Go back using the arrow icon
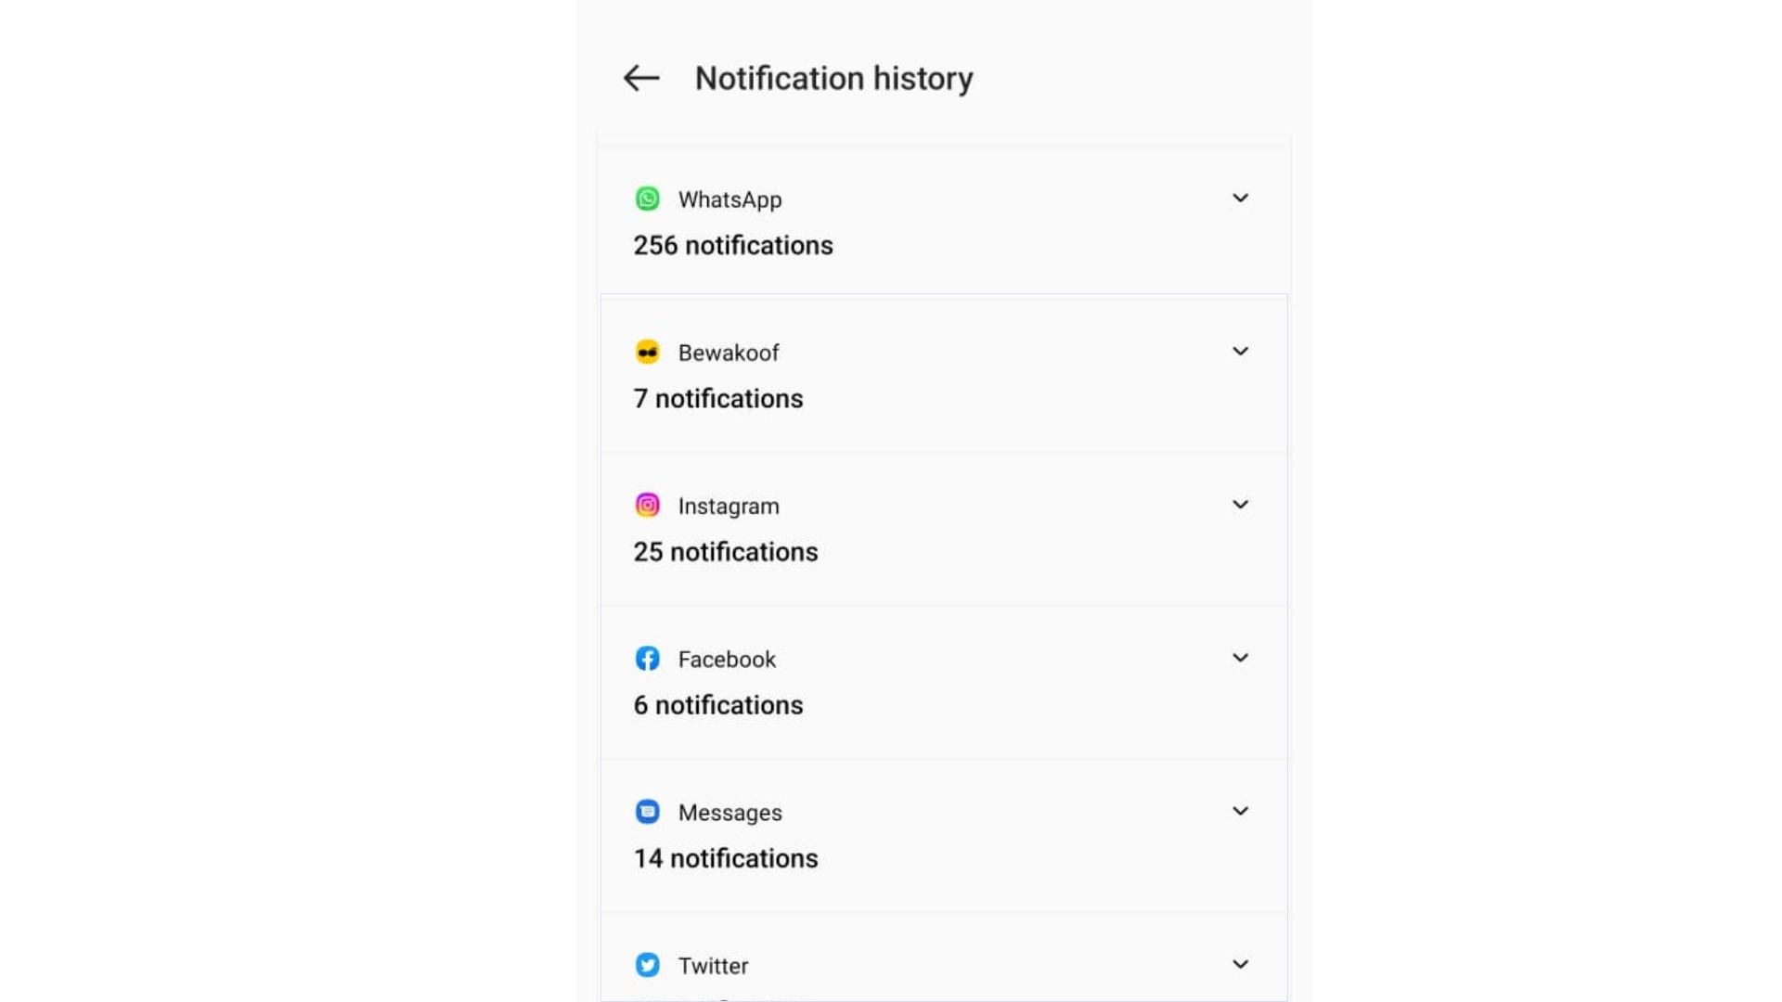The width and height of the screenshot is (1782, 1002). pyautogui.click(x=640, y=78)
